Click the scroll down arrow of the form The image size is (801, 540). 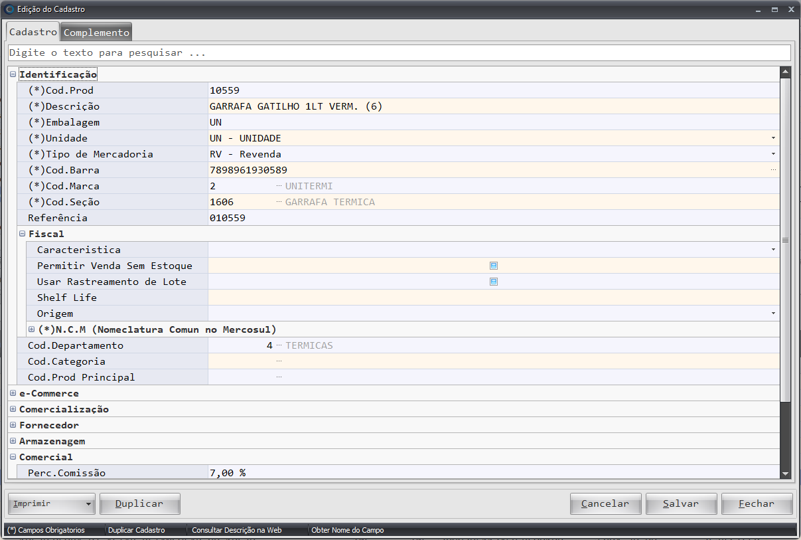(786, 474)
